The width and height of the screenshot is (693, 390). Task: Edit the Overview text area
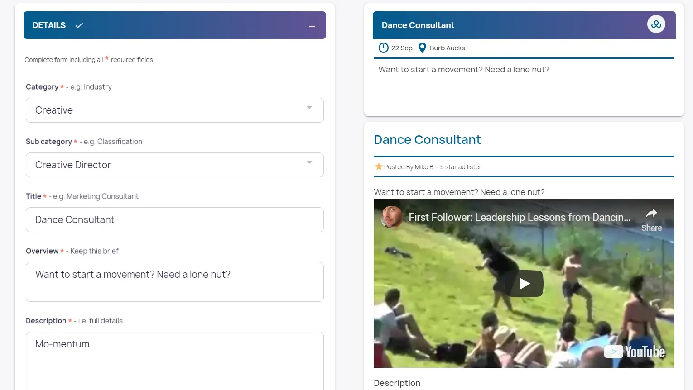pos(174,281)
